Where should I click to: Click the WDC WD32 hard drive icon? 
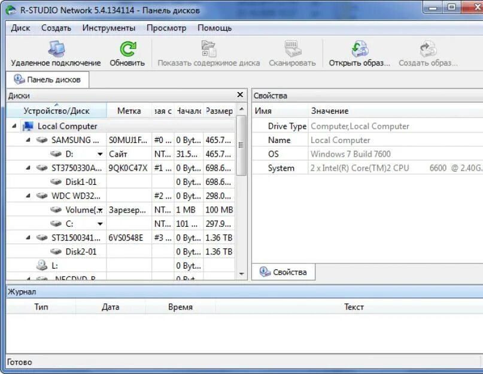pyautogui.click(x=42, y=196)
